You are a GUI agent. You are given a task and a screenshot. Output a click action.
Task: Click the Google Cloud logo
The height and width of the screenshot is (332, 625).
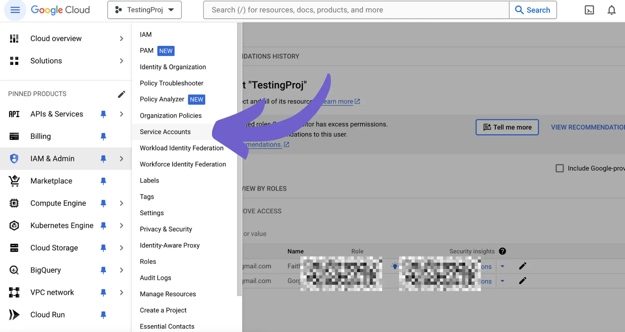coord(60,10)
